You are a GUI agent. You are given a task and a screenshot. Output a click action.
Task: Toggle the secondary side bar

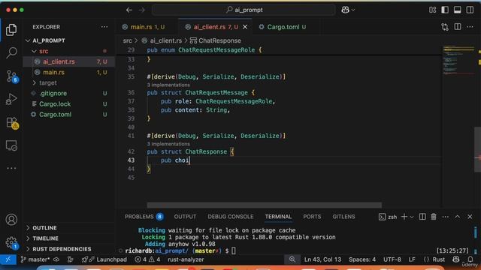coord(470,10)
